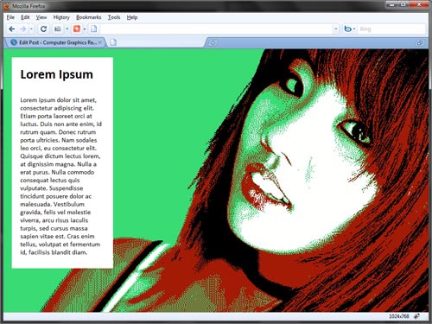432x324 pixels.
Task: Open the Help menu
Action: pyautogui.click(x=132, y=17)
